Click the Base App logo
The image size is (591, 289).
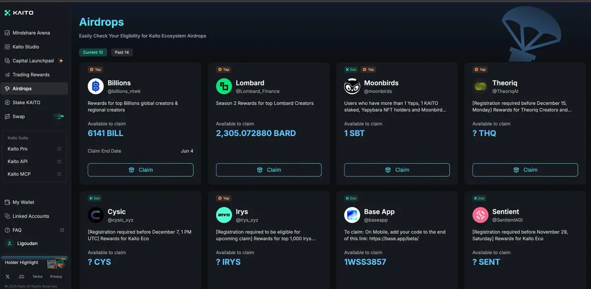352,215
